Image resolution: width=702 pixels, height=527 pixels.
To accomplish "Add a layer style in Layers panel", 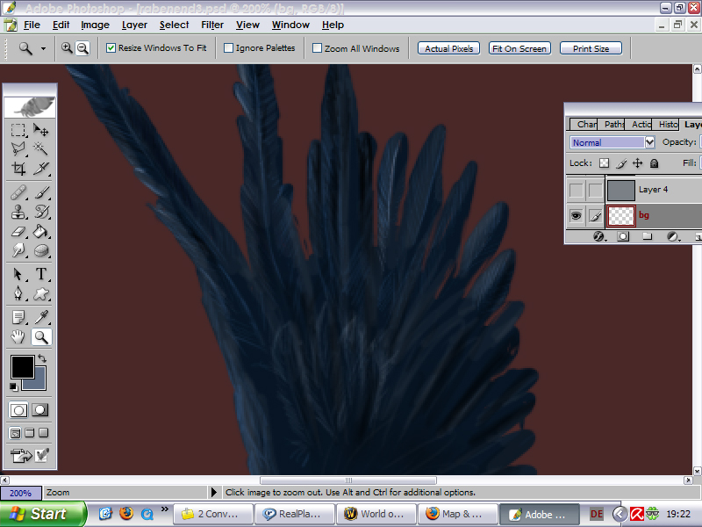I will (x=598, y=236).
